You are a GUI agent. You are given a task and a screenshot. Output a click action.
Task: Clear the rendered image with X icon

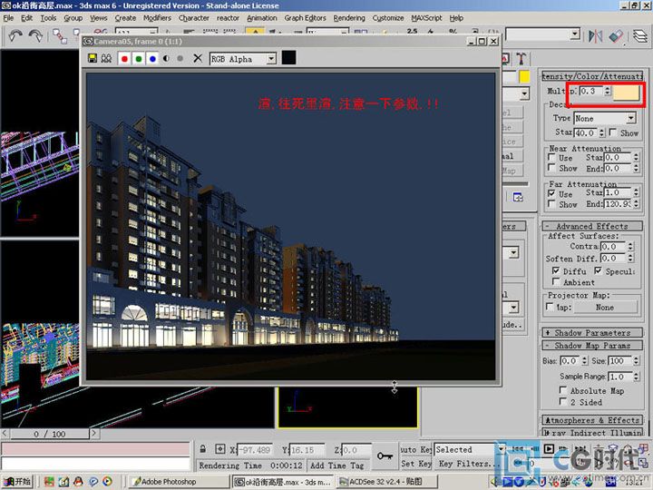tap(198, 58)
